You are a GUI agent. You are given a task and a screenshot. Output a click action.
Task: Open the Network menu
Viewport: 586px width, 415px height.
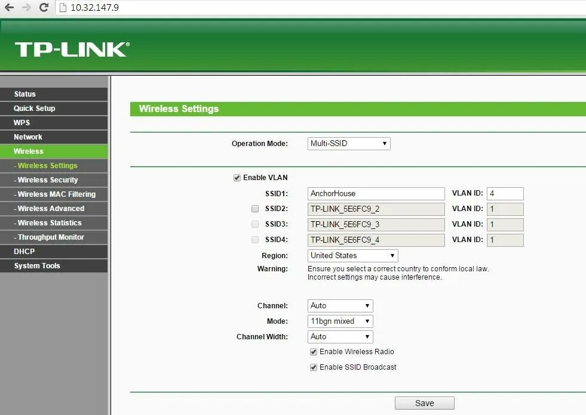(x=54, y=137)
